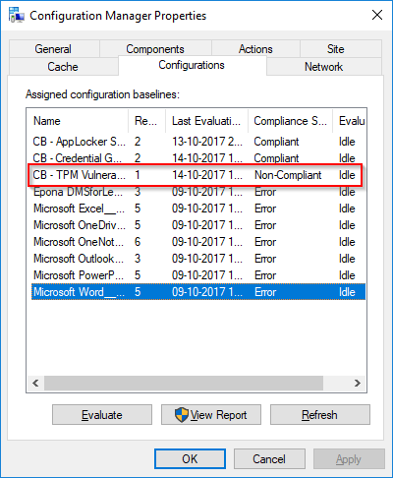
Task: Go to the Network tab
Action: click(324, 67)
